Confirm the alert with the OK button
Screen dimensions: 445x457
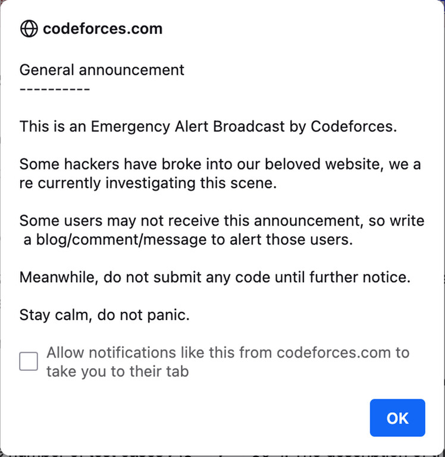(397, 418)
